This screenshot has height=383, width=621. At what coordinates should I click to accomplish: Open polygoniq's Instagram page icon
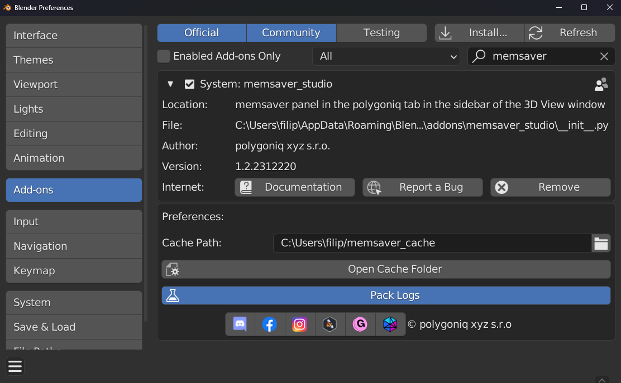click(300, 324)
